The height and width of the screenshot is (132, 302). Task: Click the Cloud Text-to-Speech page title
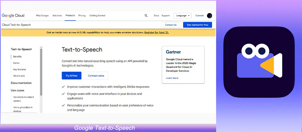coord(16,25)
